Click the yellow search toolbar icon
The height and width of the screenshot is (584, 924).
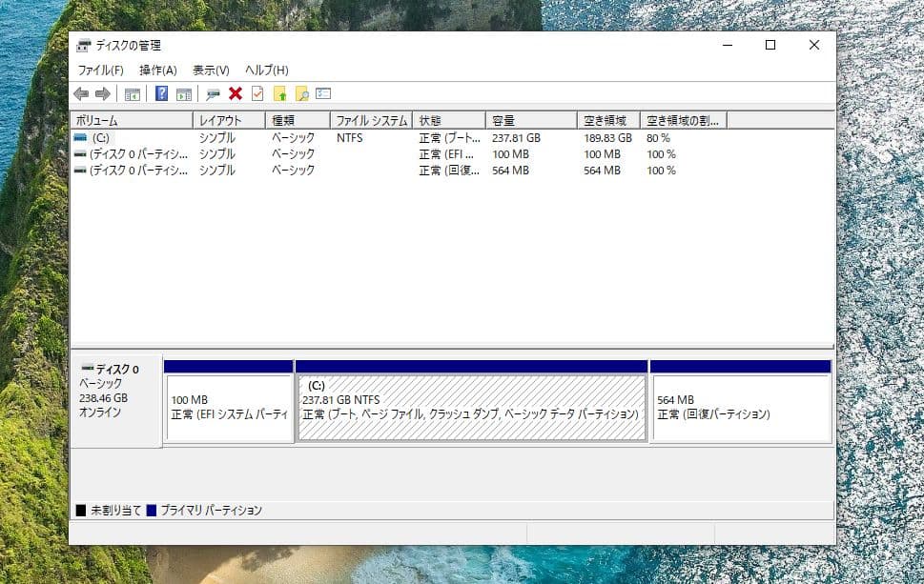coord(301,93)
